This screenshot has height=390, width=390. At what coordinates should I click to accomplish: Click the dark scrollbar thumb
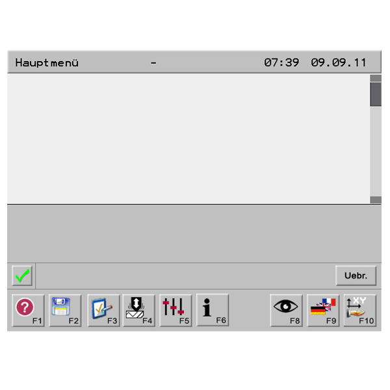pos(376,94)
